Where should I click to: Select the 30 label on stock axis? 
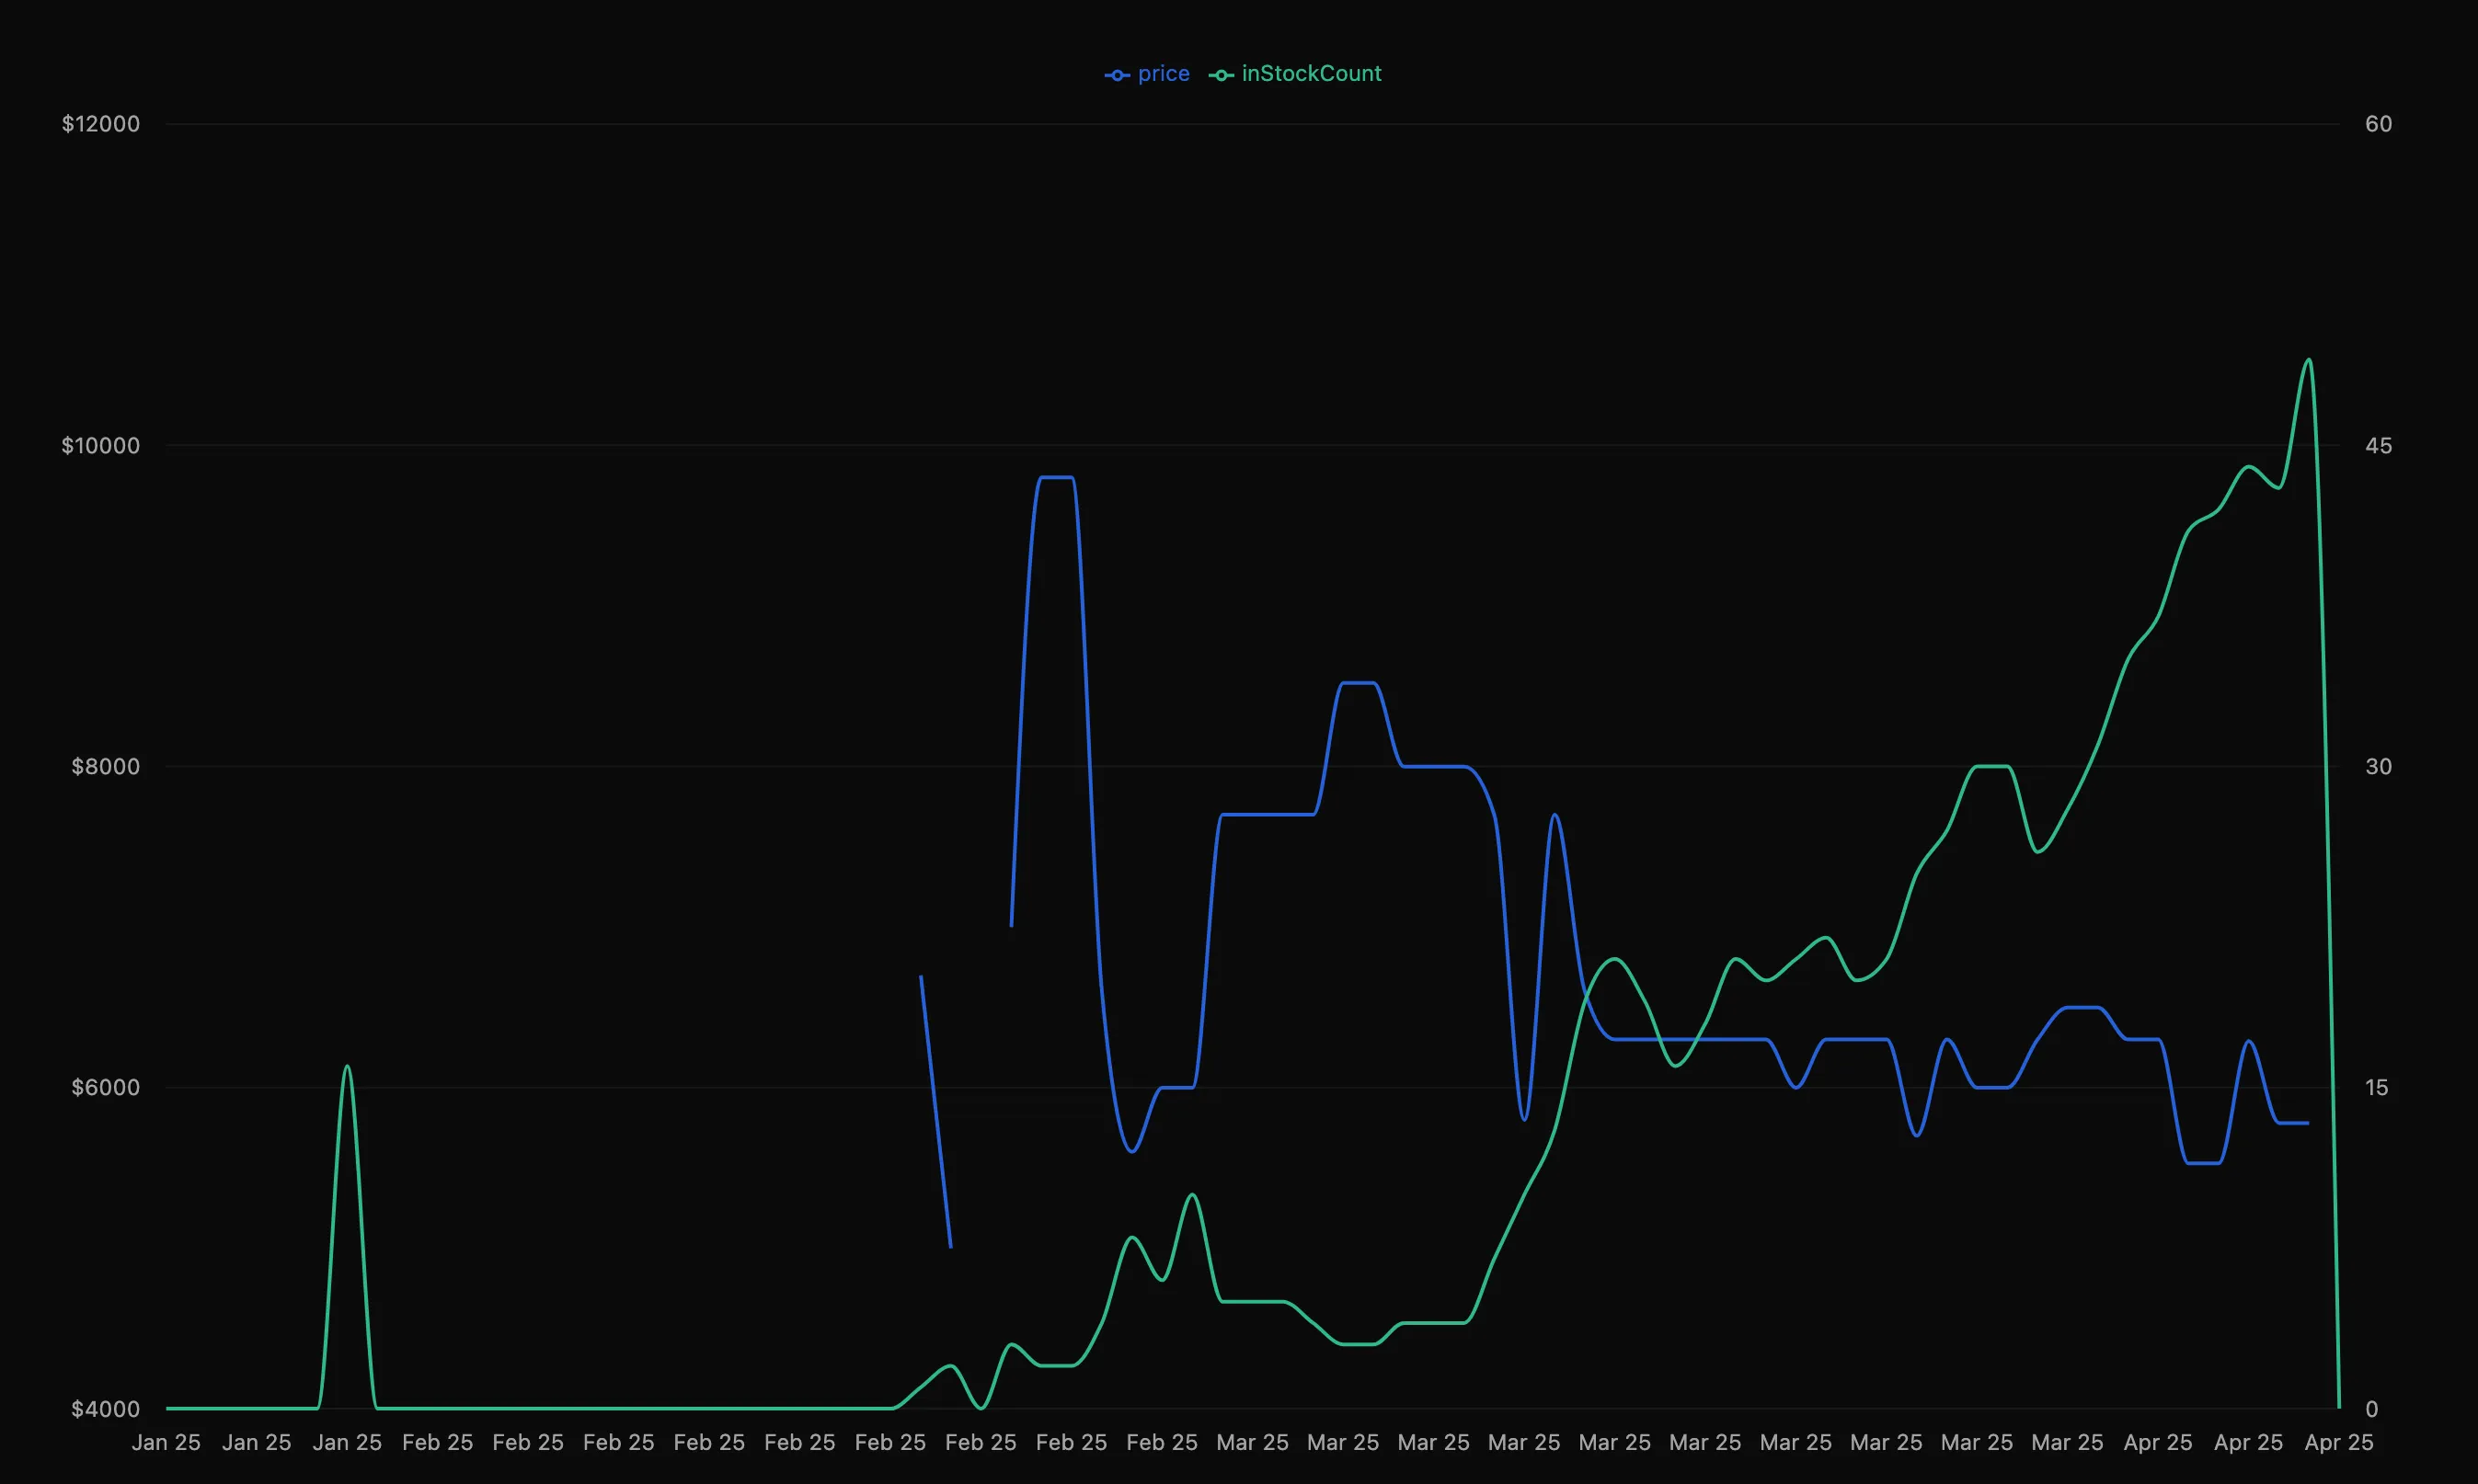coord(2378,767)
